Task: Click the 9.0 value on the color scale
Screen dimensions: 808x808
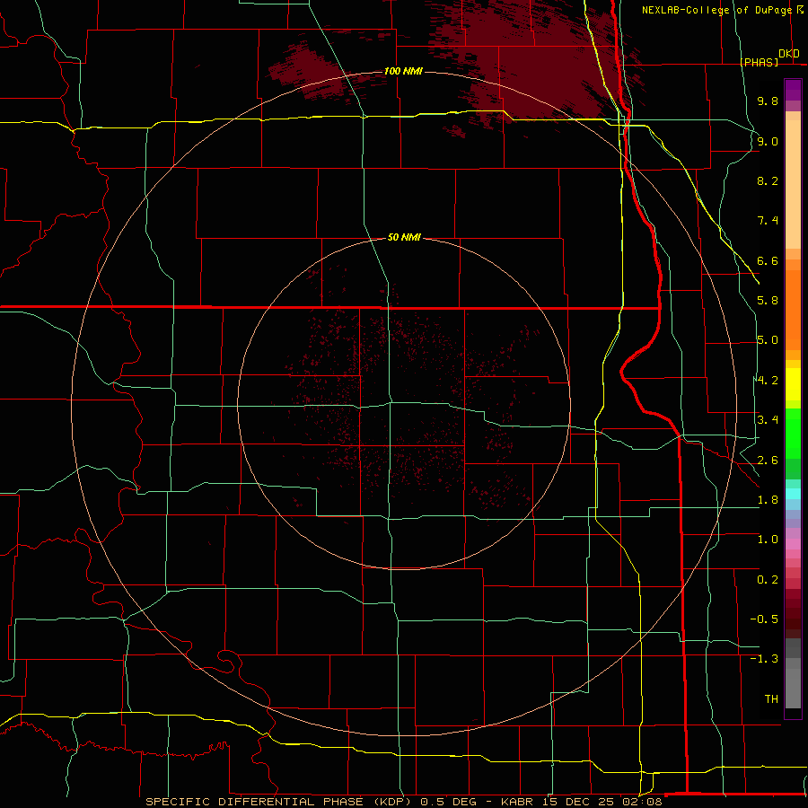Action: [x=768, y=141]
